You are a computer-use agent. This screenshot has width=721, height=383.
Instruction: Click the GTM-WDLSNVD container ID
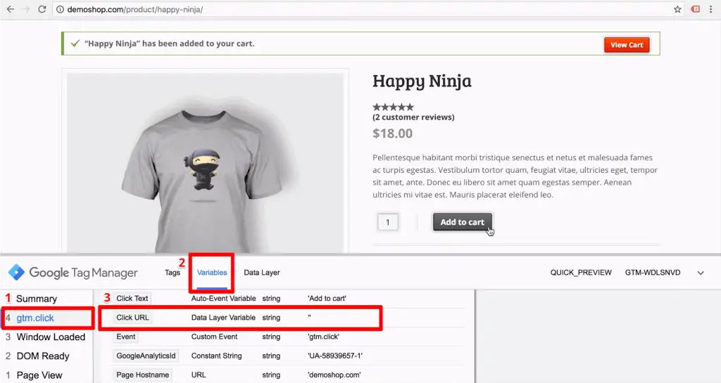(653, 273)
